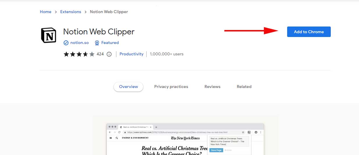The image size is (359, 155).
Task: Click the back arrow in preview browser
Action: tap(110, 132)
